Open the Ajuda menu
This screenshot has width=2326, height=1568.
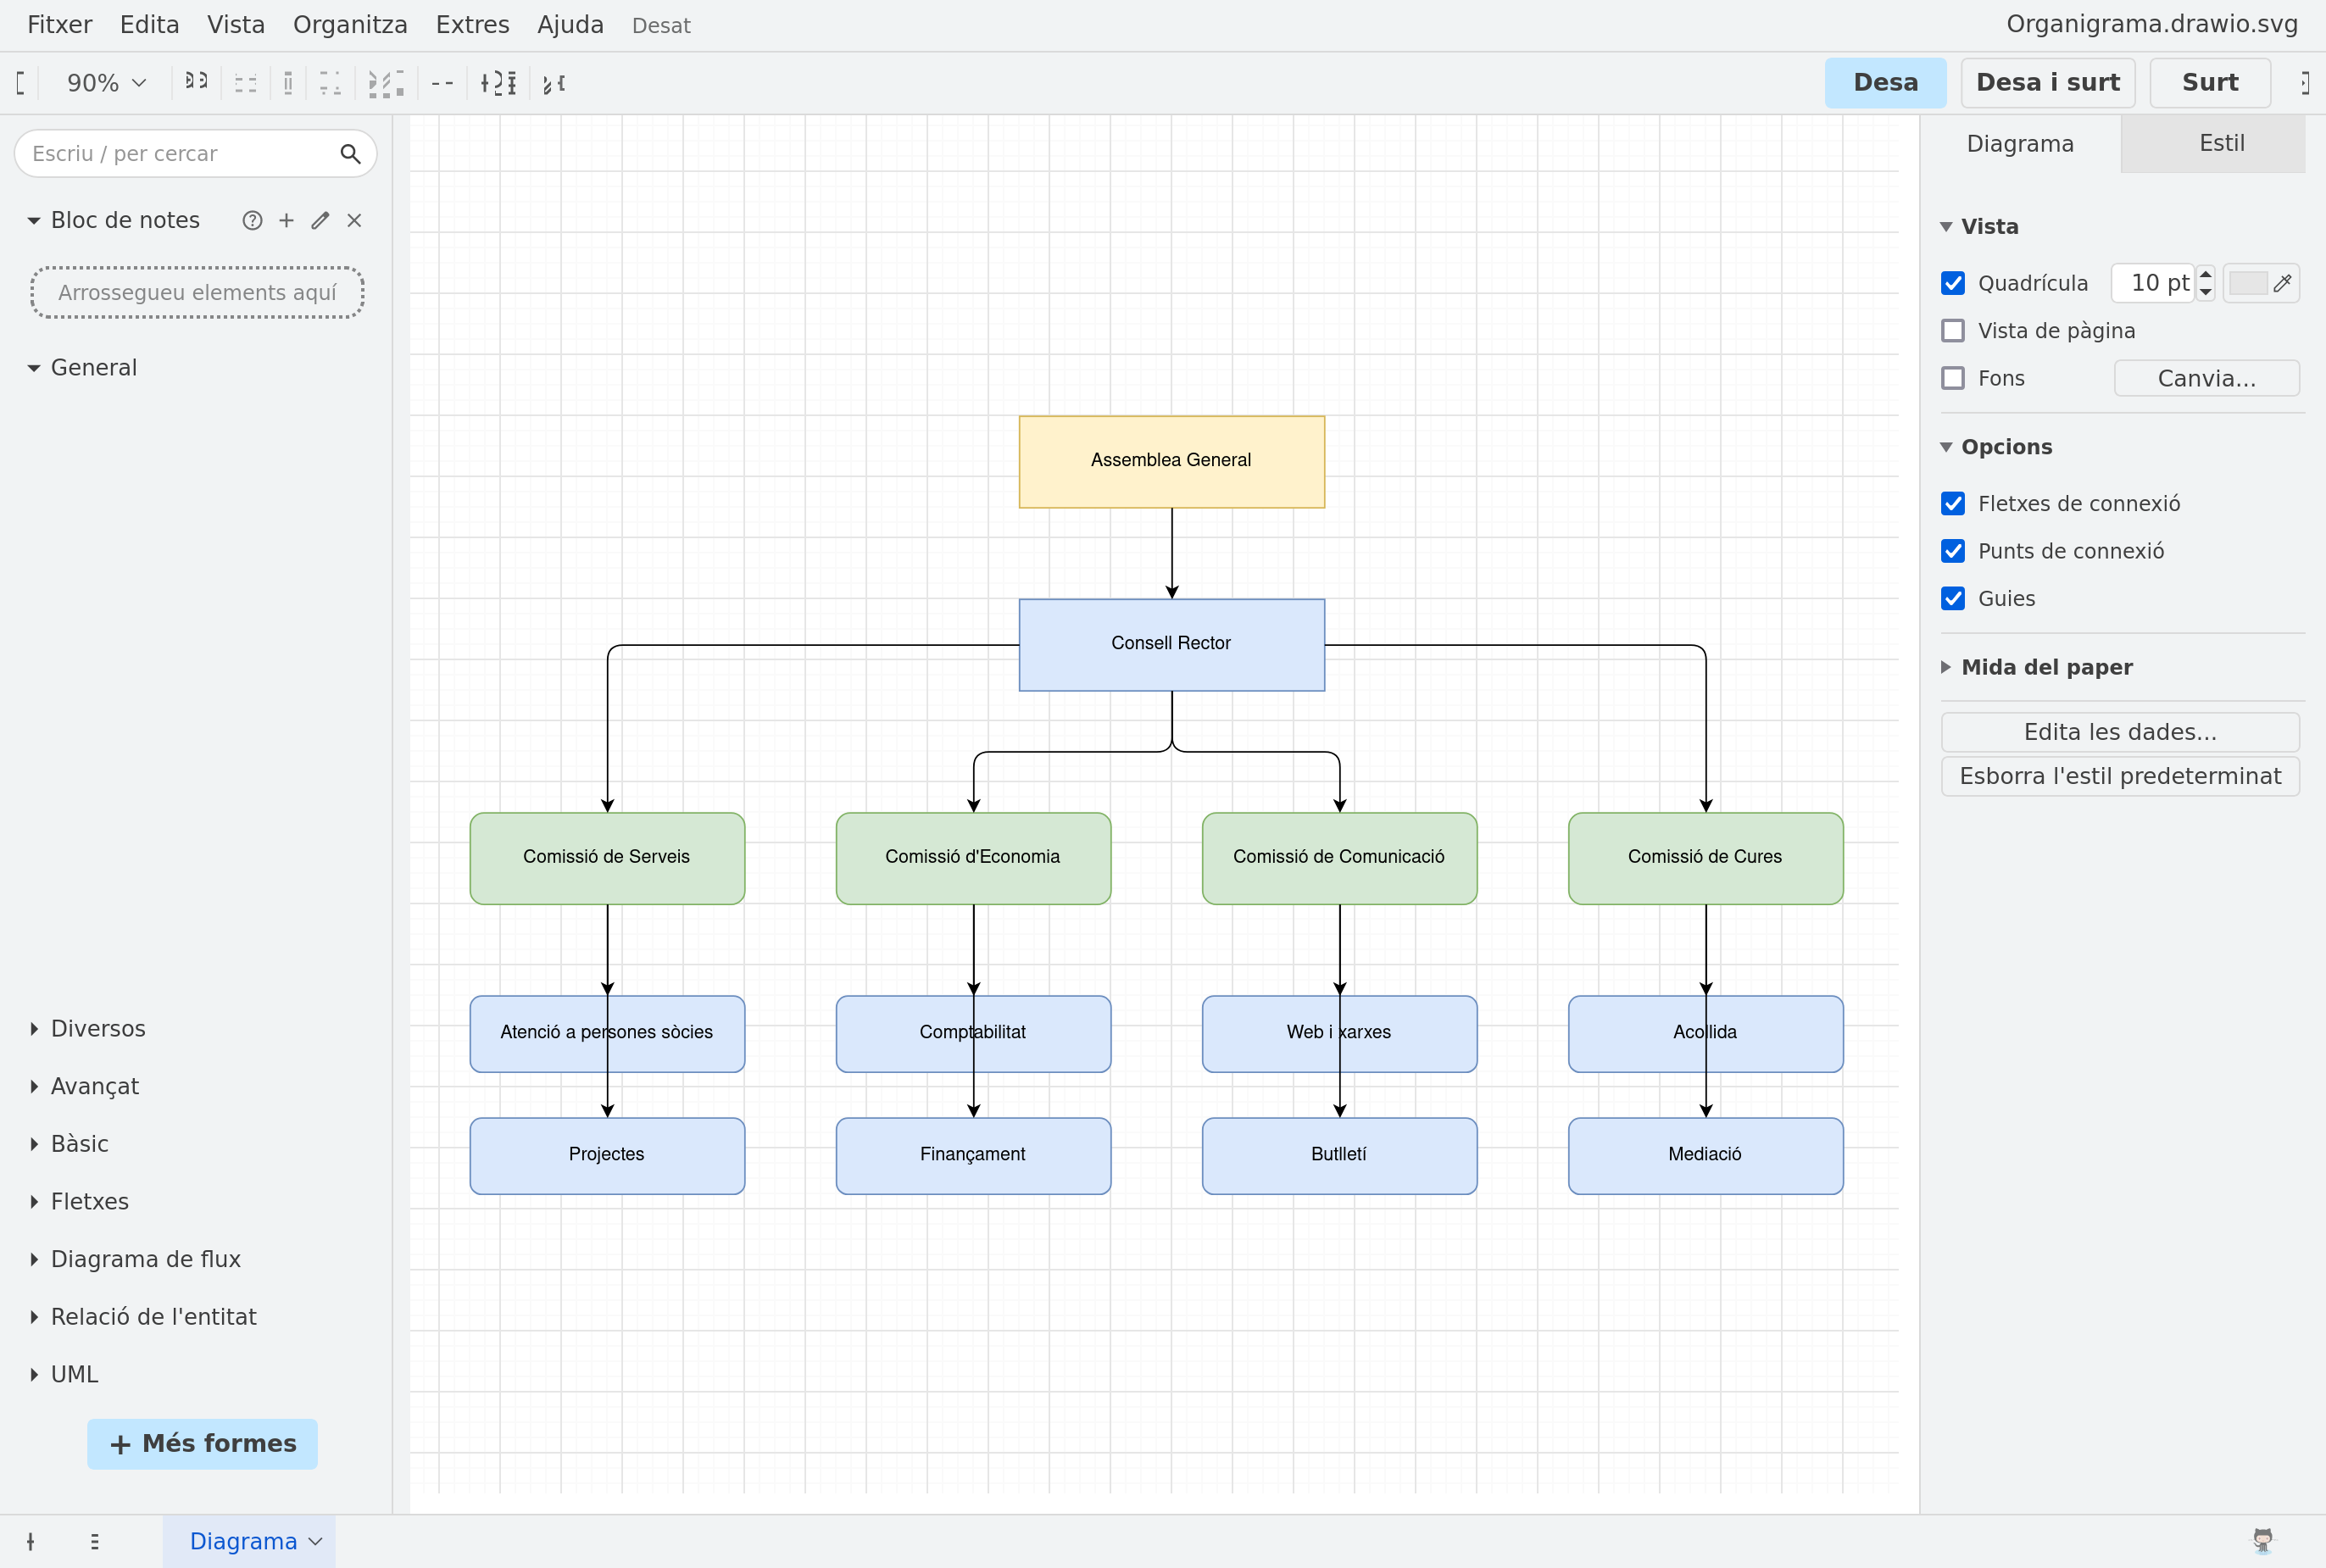point(571,25)
